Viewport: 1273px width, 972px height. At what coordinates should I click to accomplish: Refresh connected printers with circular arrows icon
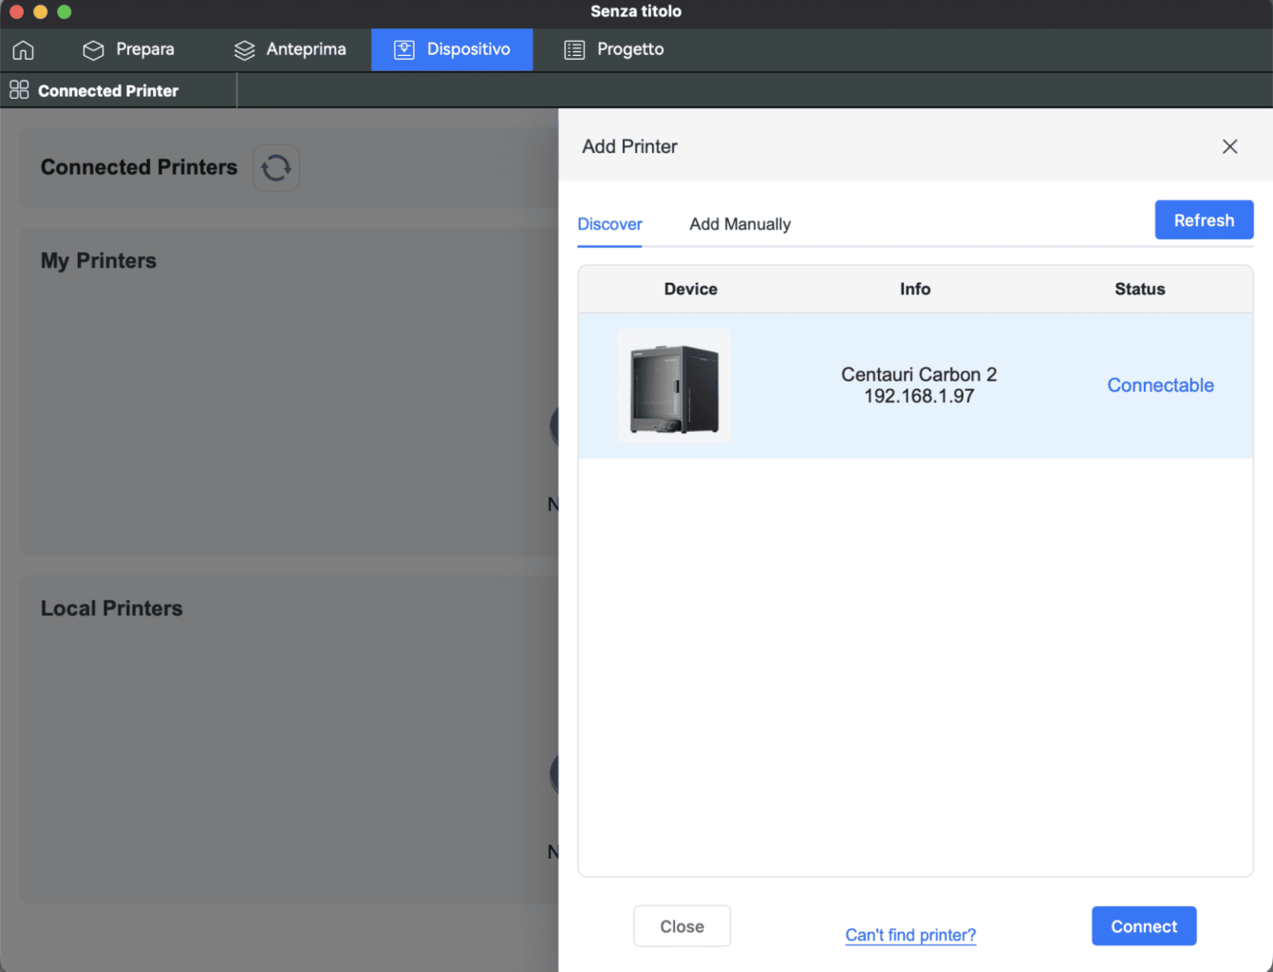pyautogui.click(x=276, y=168)
